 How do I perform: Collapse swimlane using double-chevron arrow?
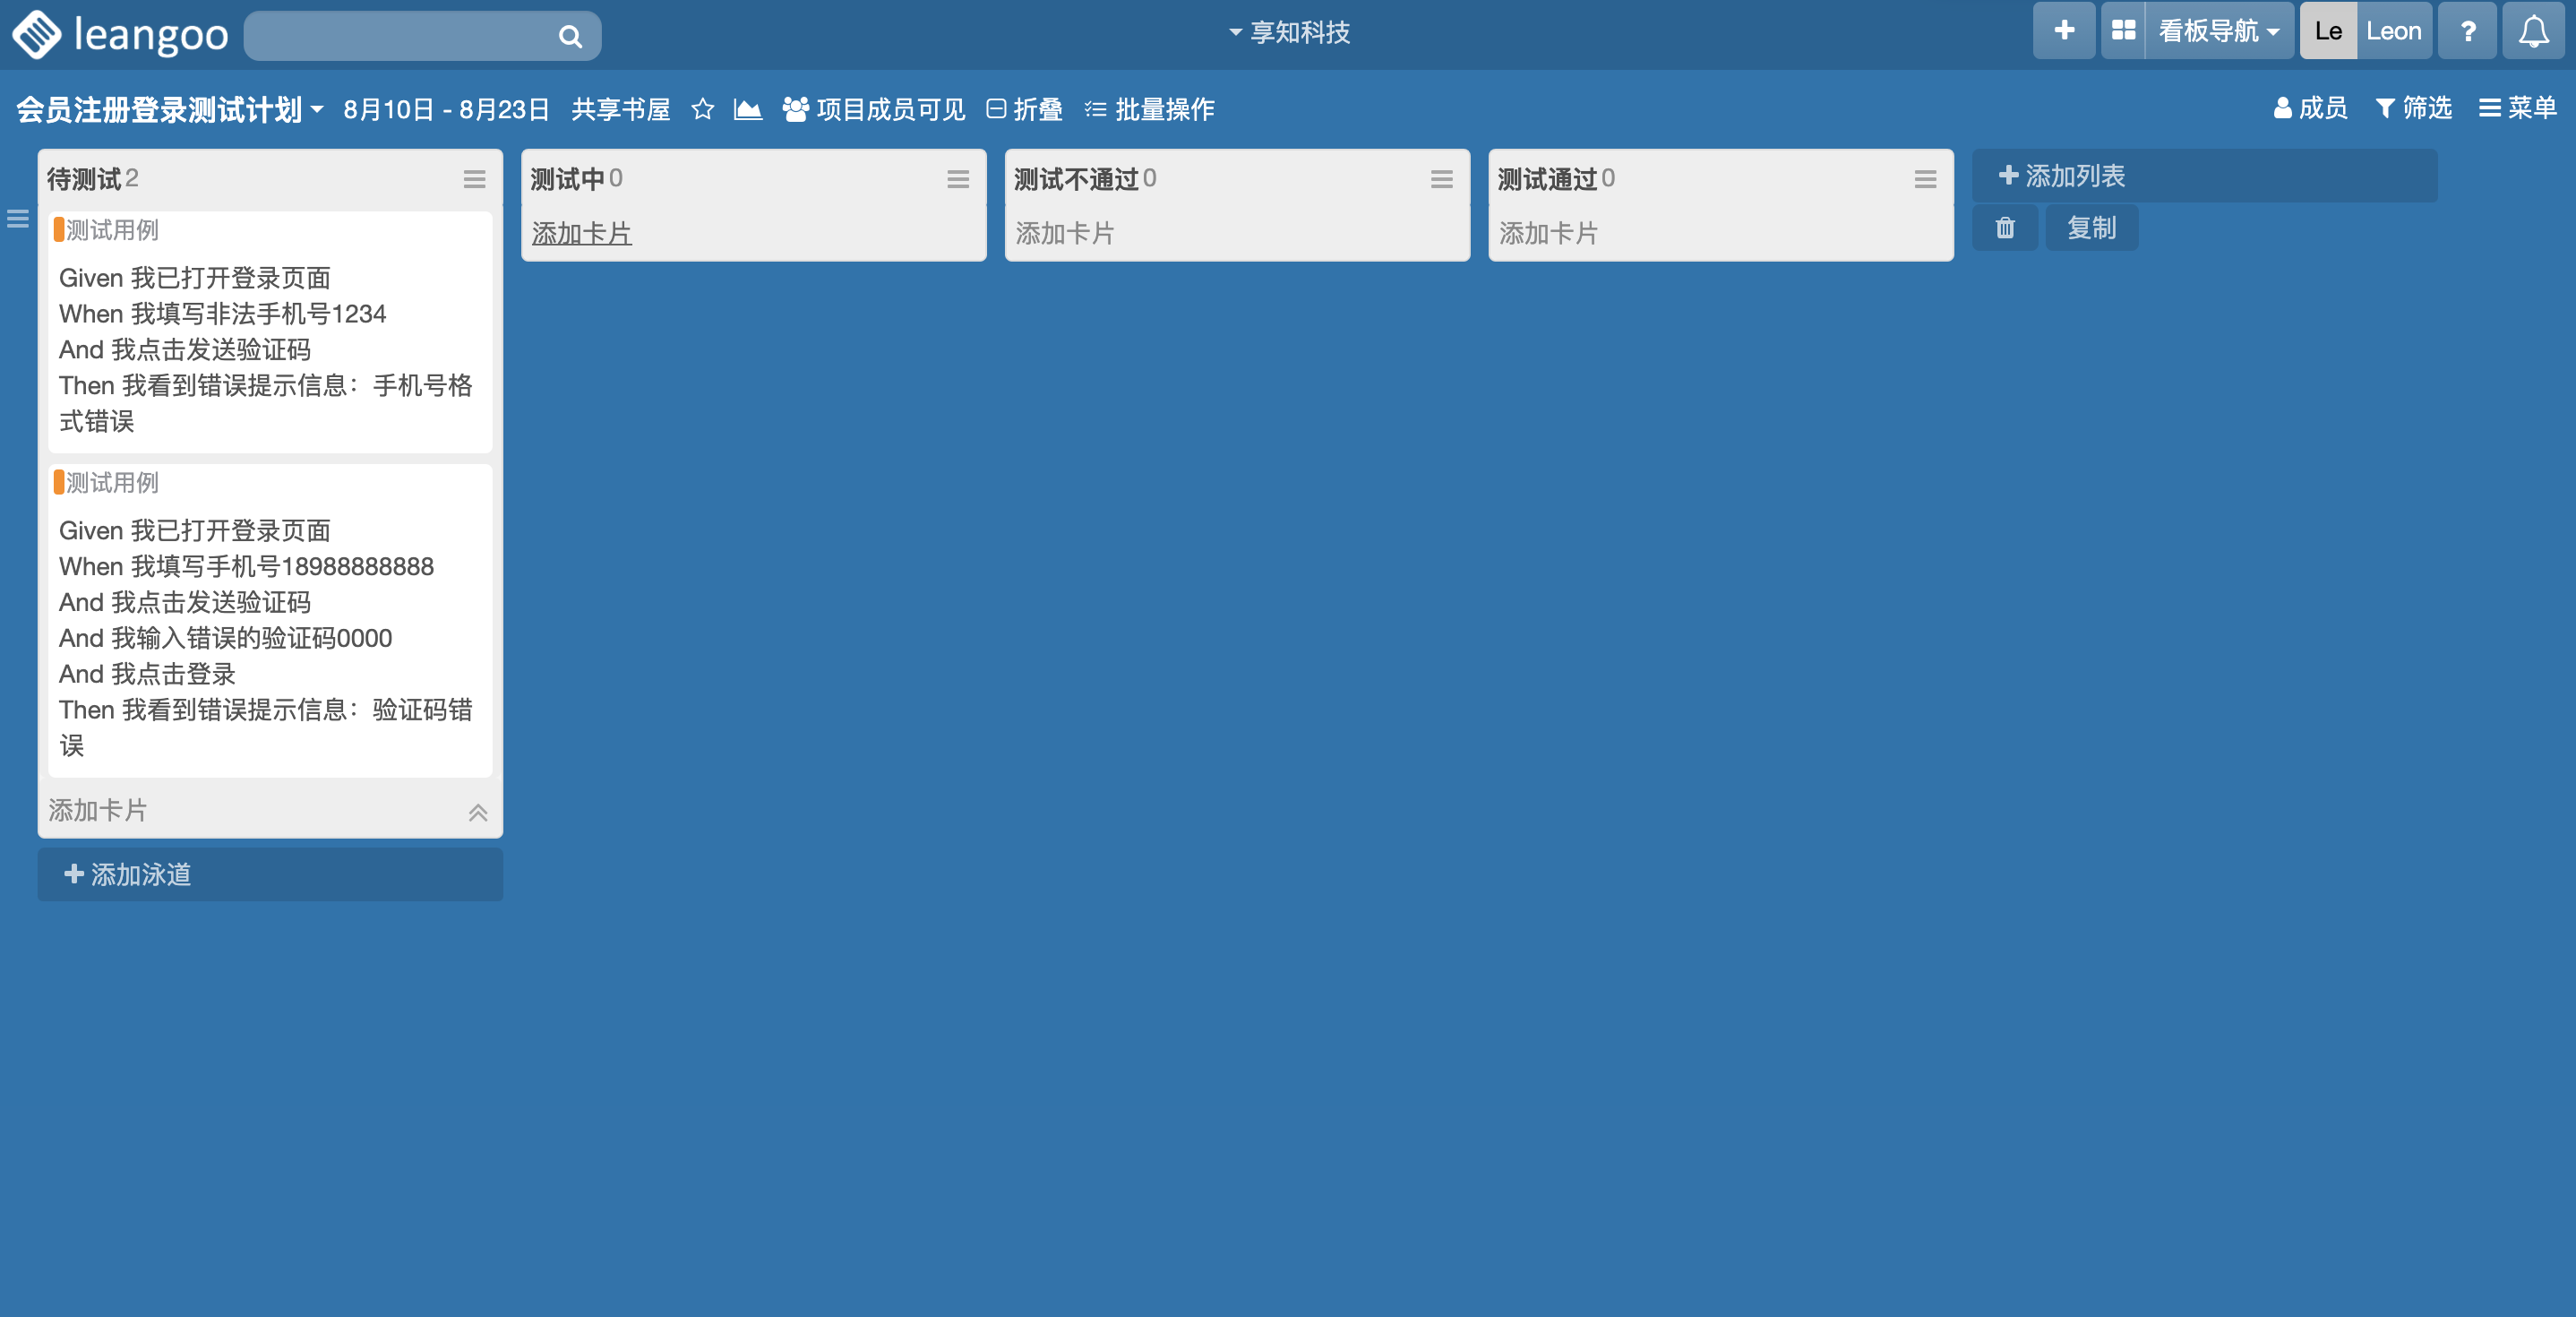click(x=478, y=812)
